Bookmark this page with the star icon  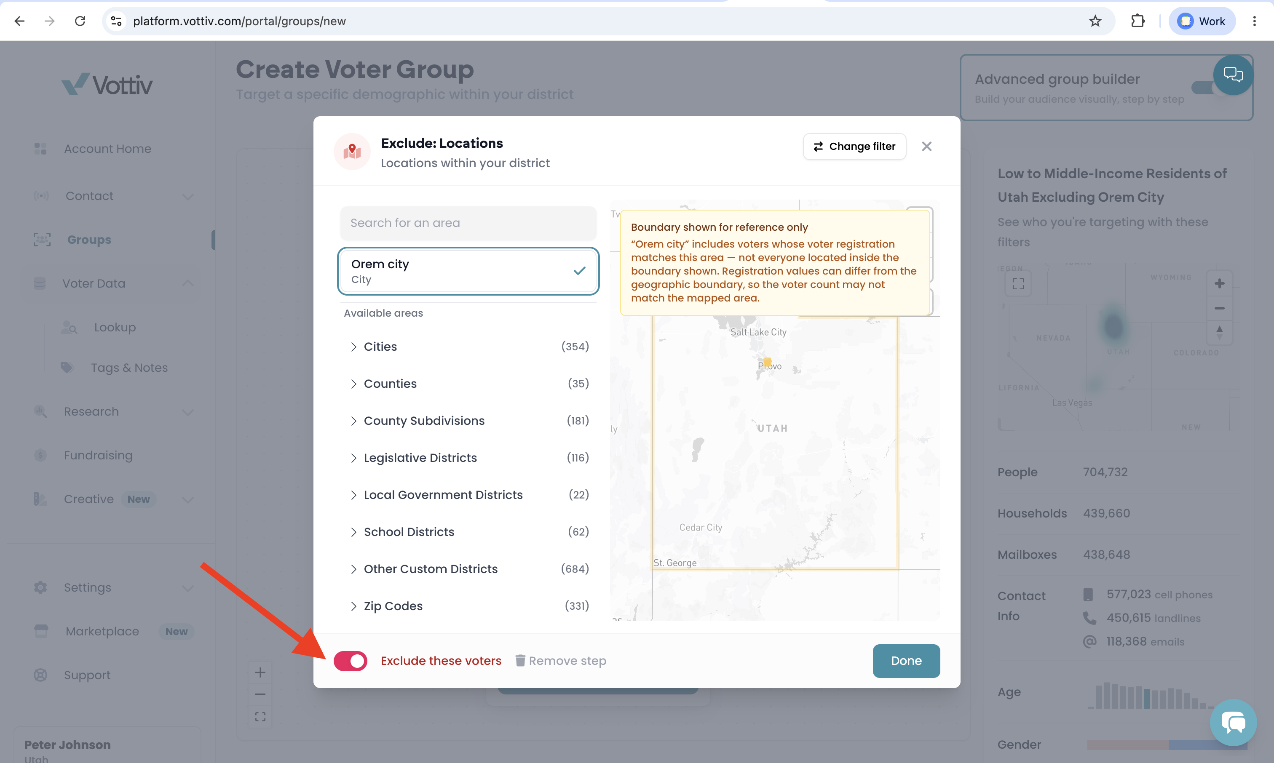coord(1095,21)
